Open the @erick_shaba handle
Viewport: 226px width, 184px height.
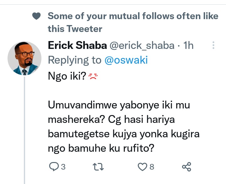142,45
